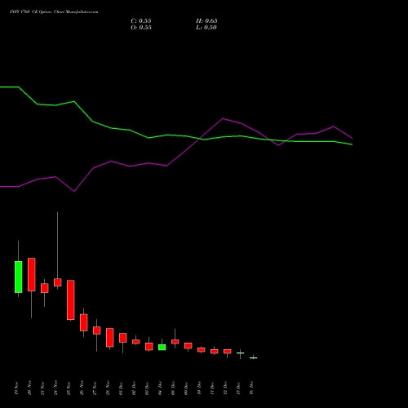Click the '11 Dec' date label
This screenshot has height=408, width=408.
(212, 388)
